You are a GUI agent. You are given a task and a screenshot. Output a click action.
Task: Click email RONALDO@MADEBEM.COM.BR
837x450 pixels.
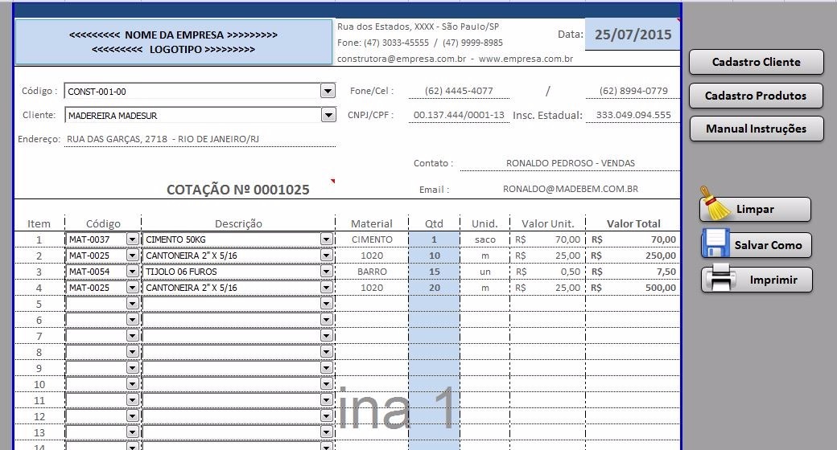point(570,189)
